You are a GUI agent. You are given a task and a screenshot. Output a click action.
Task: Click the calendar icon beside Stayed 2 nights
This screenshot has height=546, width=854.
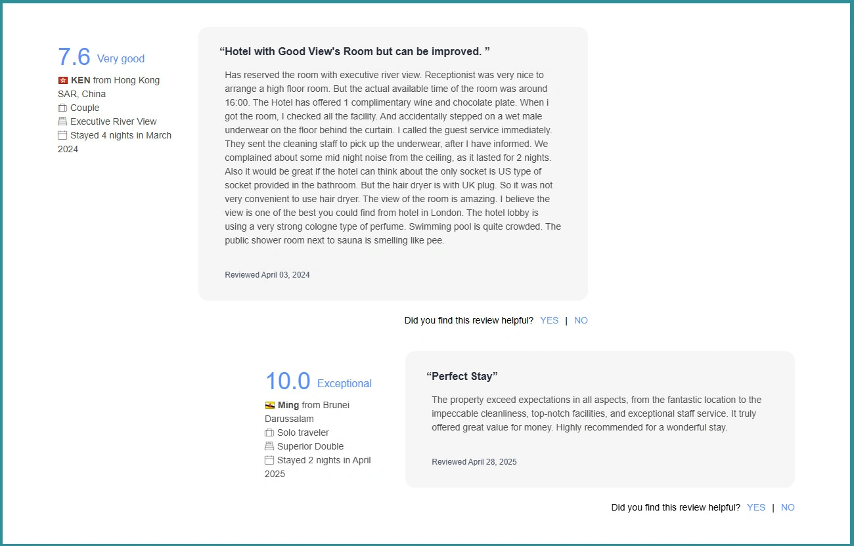(269, 460)
